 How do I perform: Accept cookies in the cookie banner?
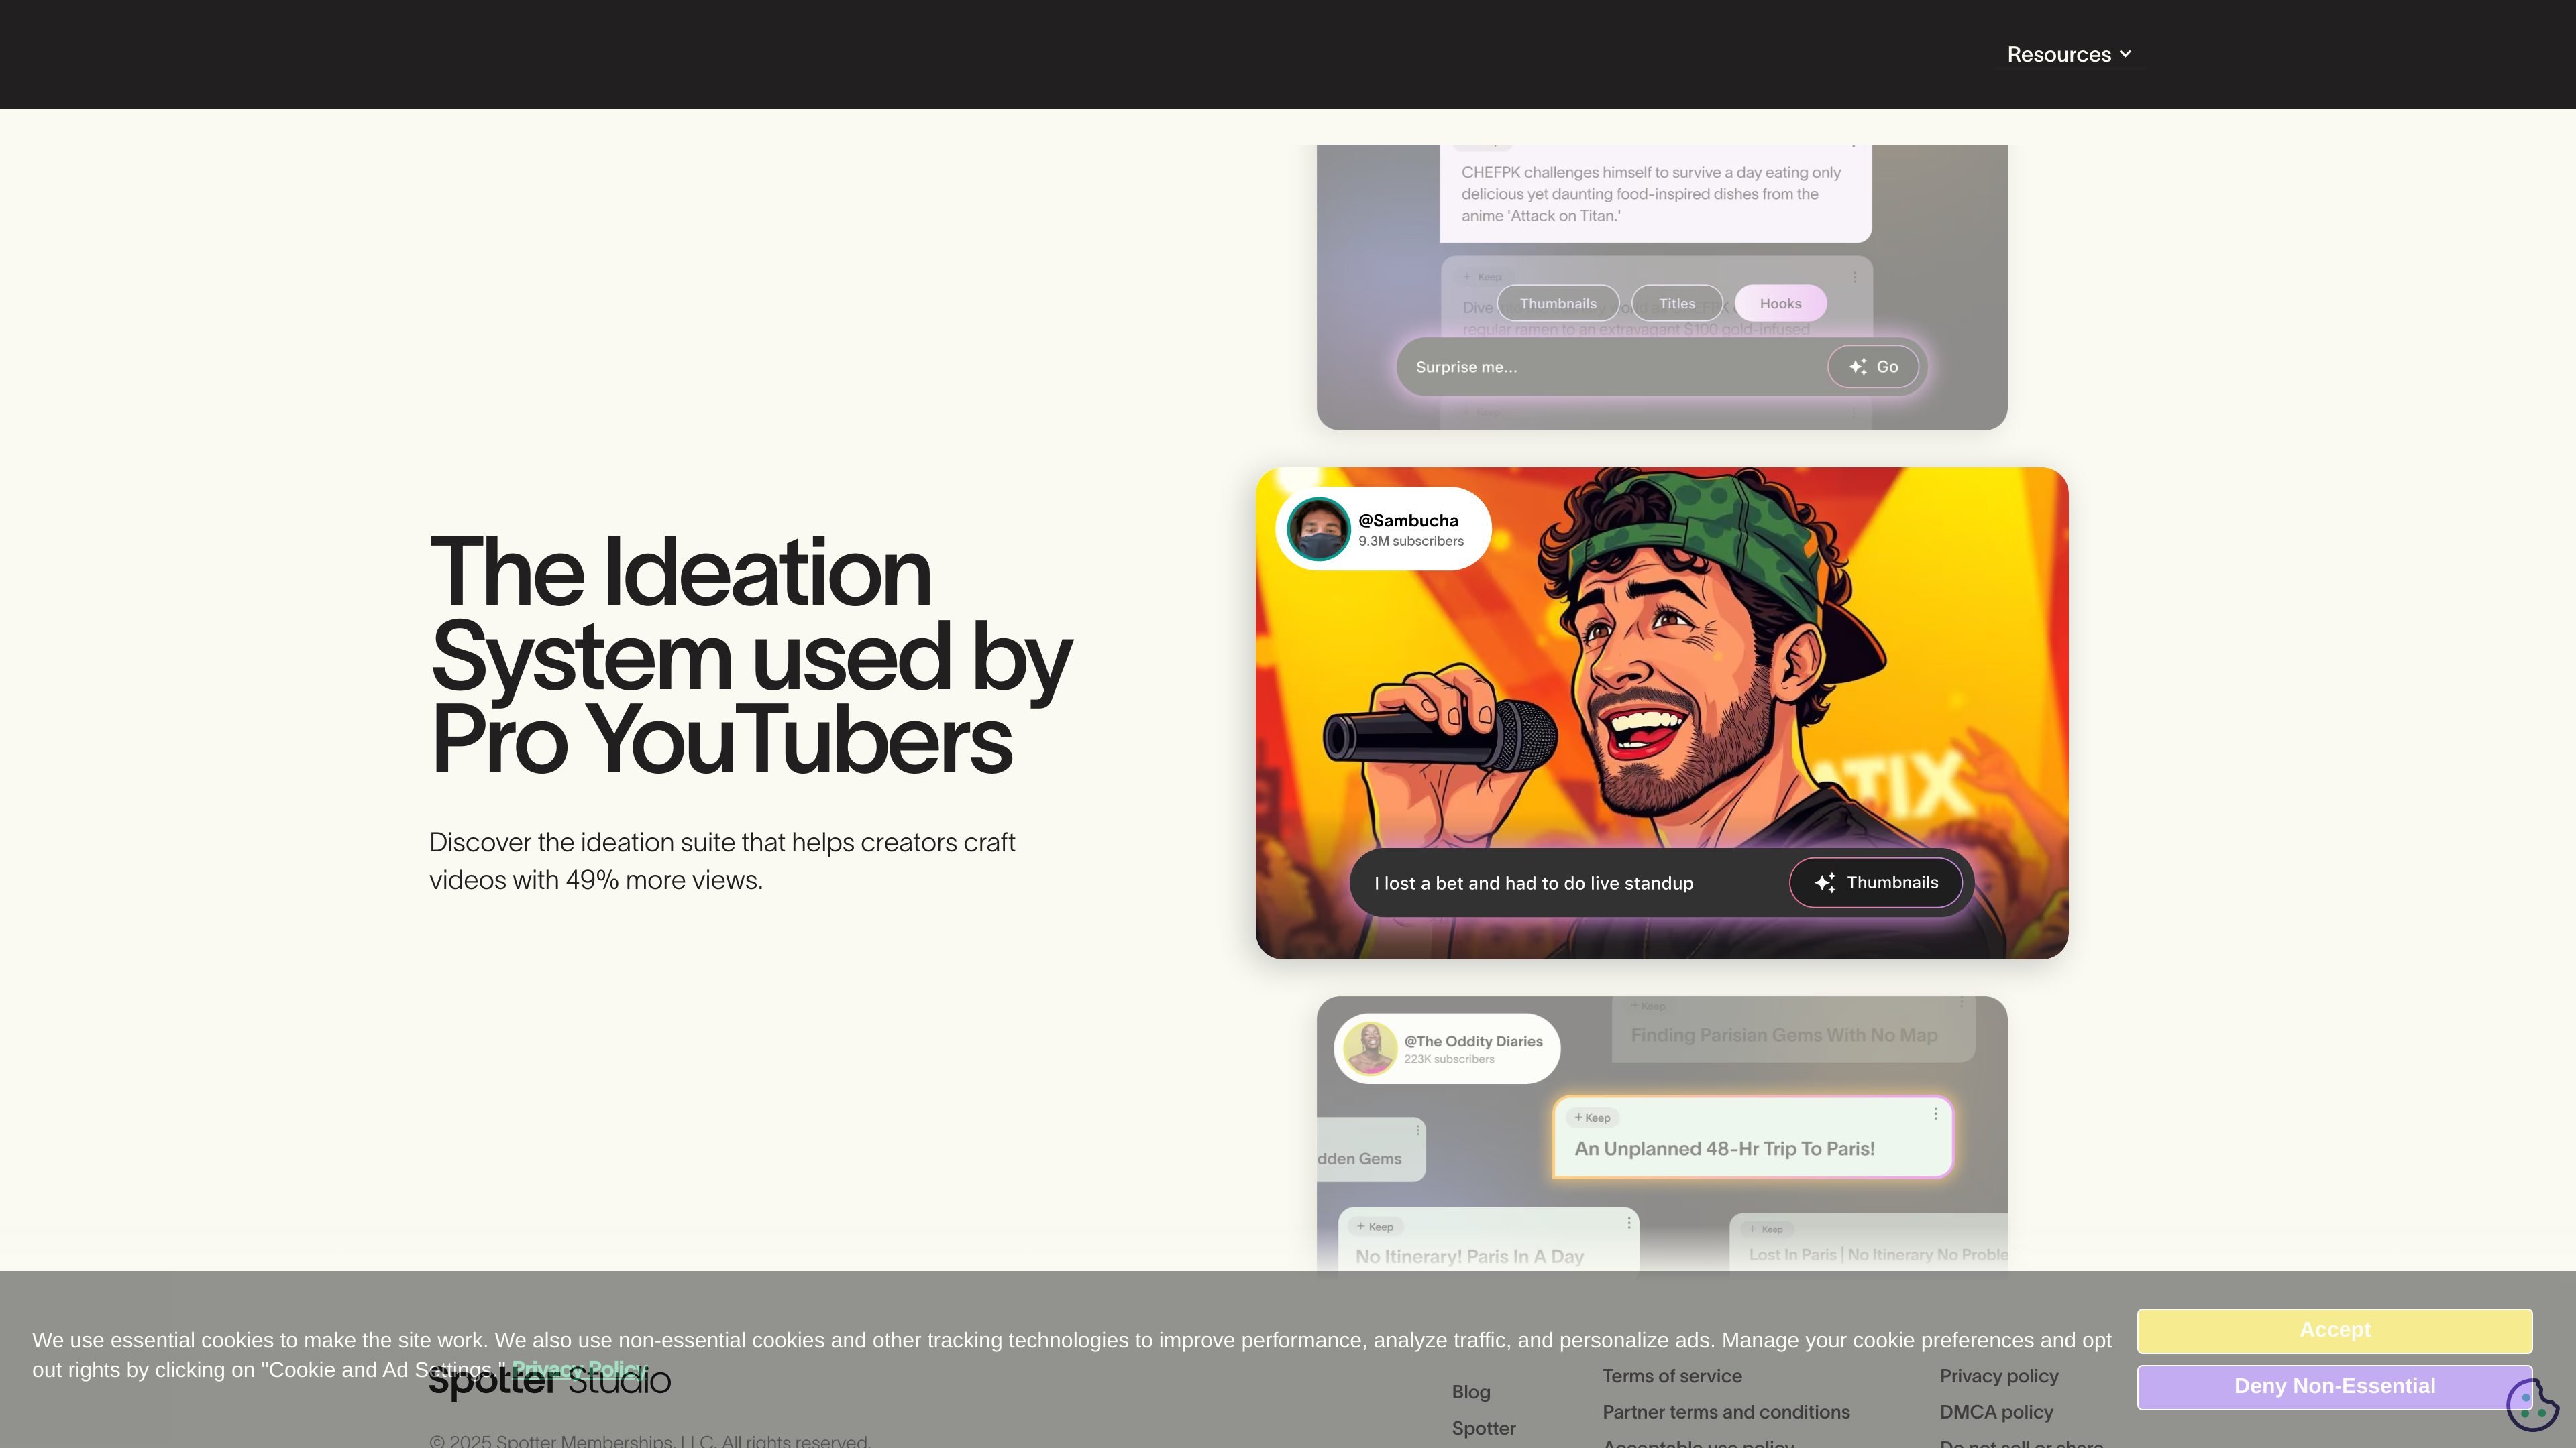pos(2334,1330)
